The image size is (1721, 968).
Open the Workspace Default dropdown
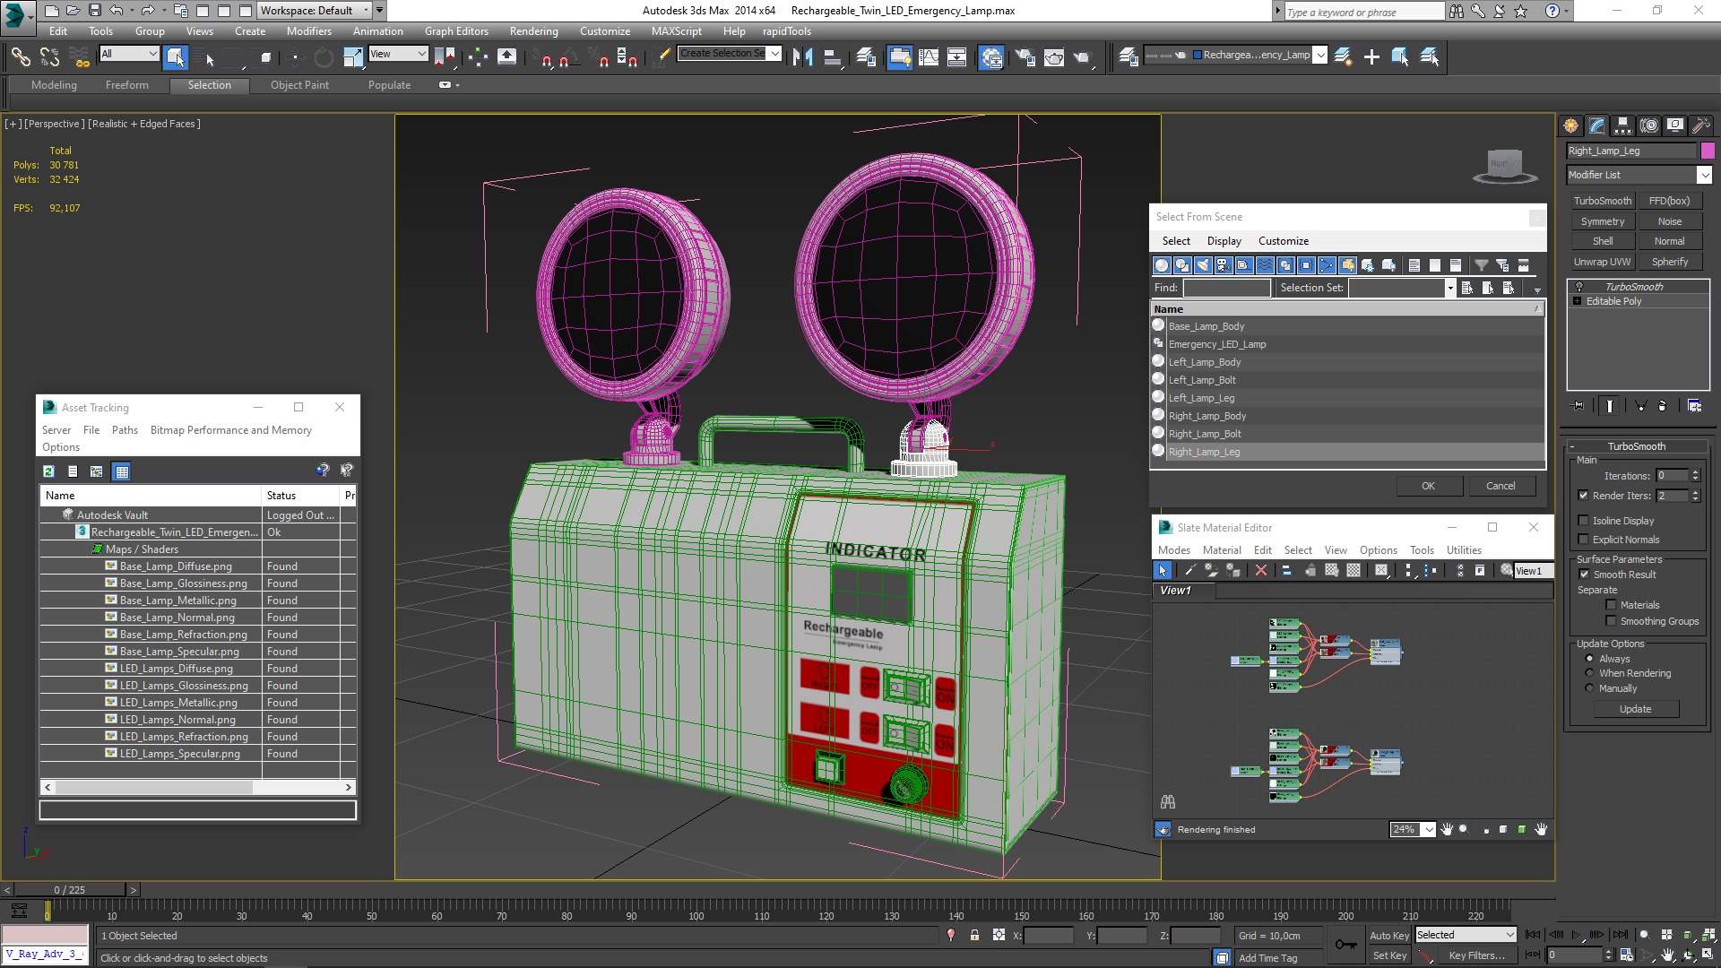tap(315, 11)
